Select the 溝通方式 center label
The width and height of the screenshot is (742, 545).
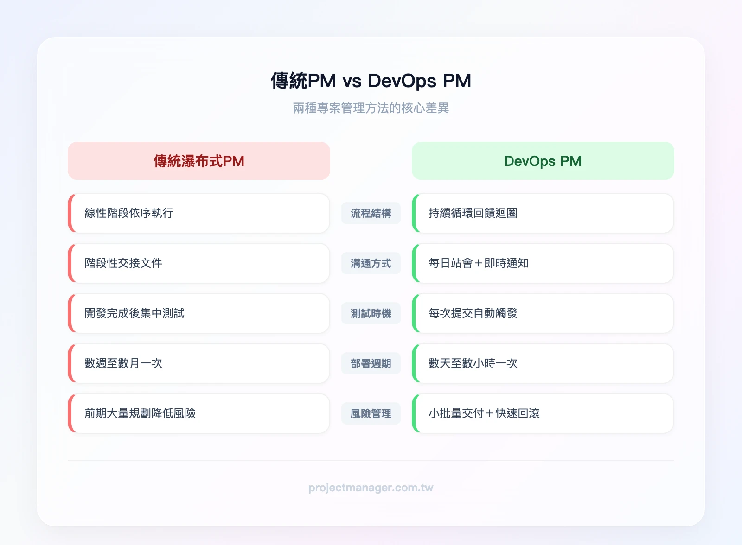371,263
